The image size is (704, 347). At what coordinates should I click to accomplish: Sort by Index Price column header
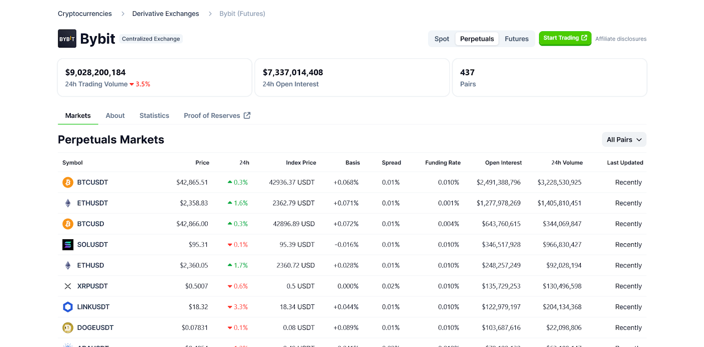pos(301,163)
